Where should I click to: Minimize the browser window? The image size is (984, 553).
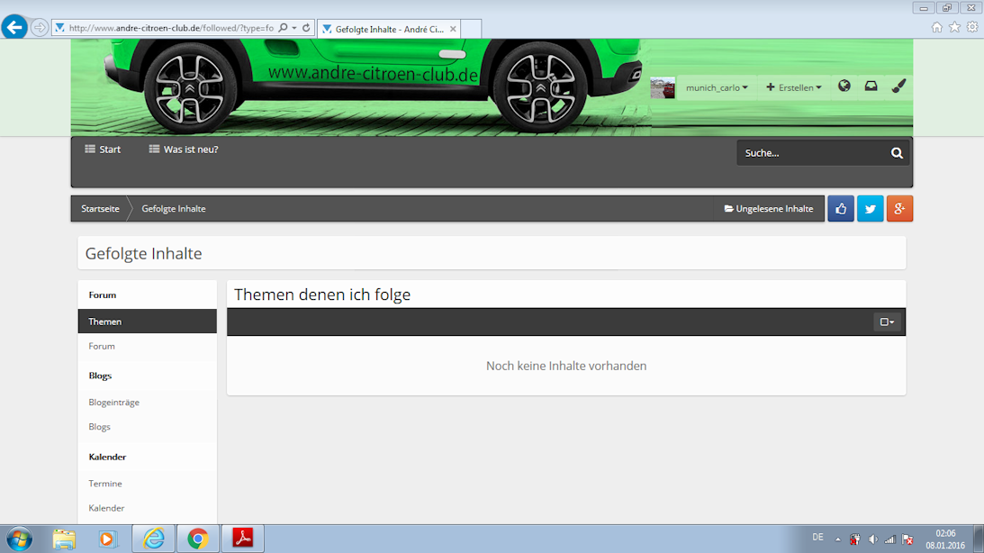(x=923, y=8)
